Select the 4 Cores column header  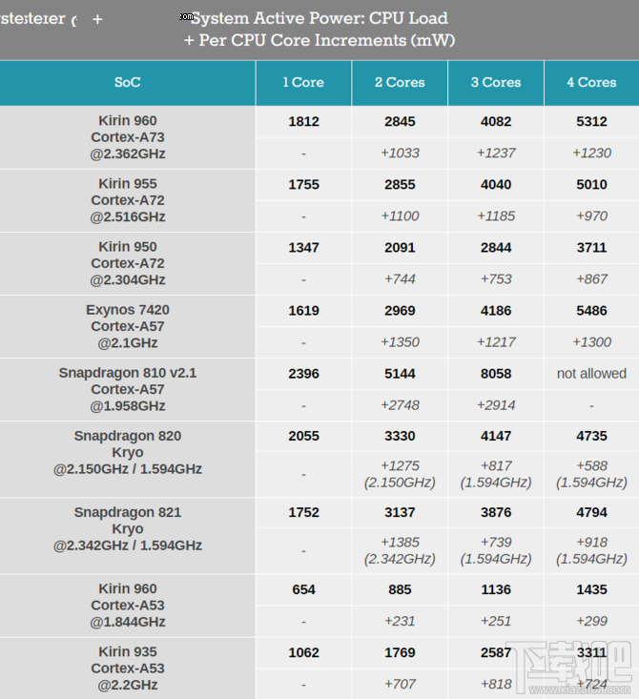(x=591, y=83)
